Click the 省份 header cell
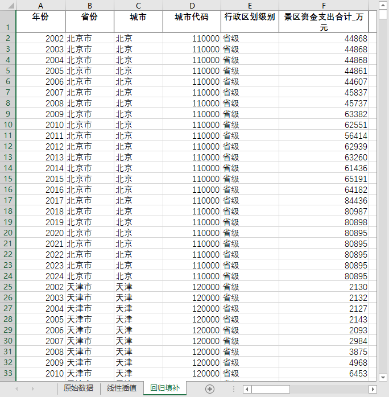The width and height of the screenshot is (389, 397). click(90, 21)
